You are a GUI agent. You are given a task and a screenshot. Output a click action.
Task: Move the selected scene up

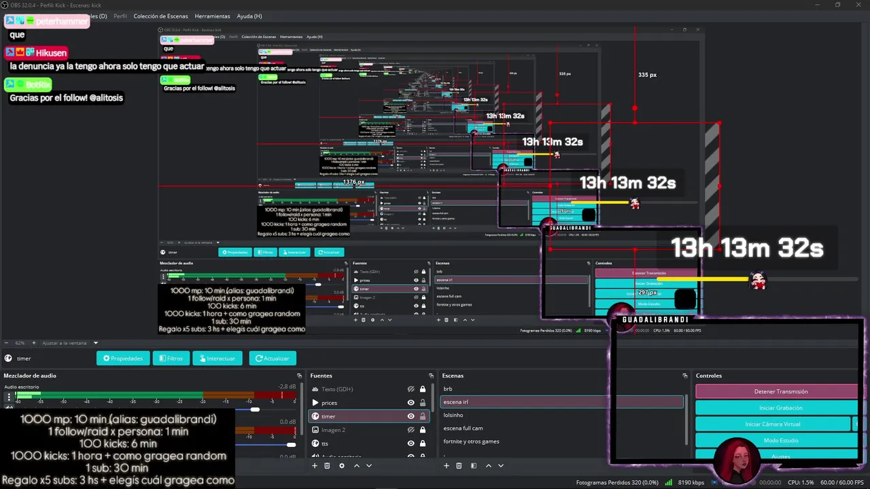[488, 466]
